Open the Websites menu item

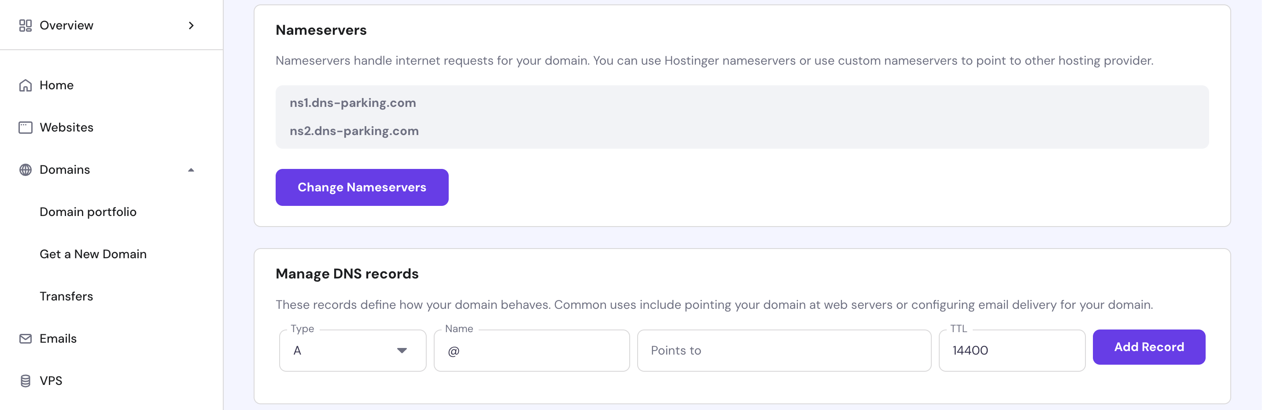point(66,128)
